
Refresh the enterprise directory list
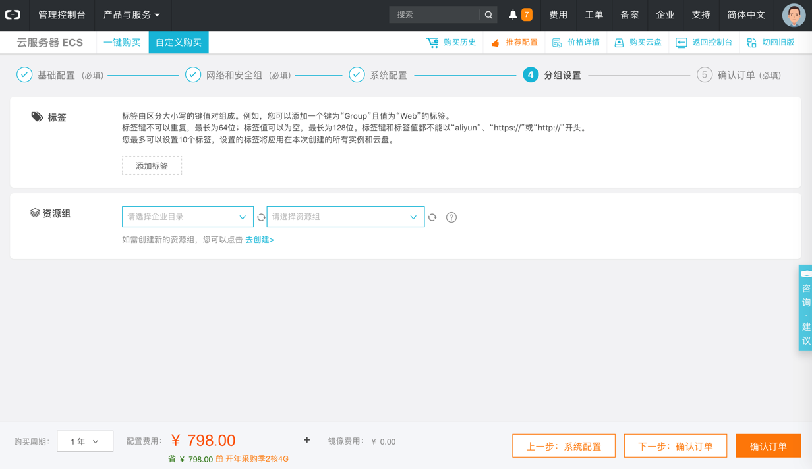tap(261, 217)
